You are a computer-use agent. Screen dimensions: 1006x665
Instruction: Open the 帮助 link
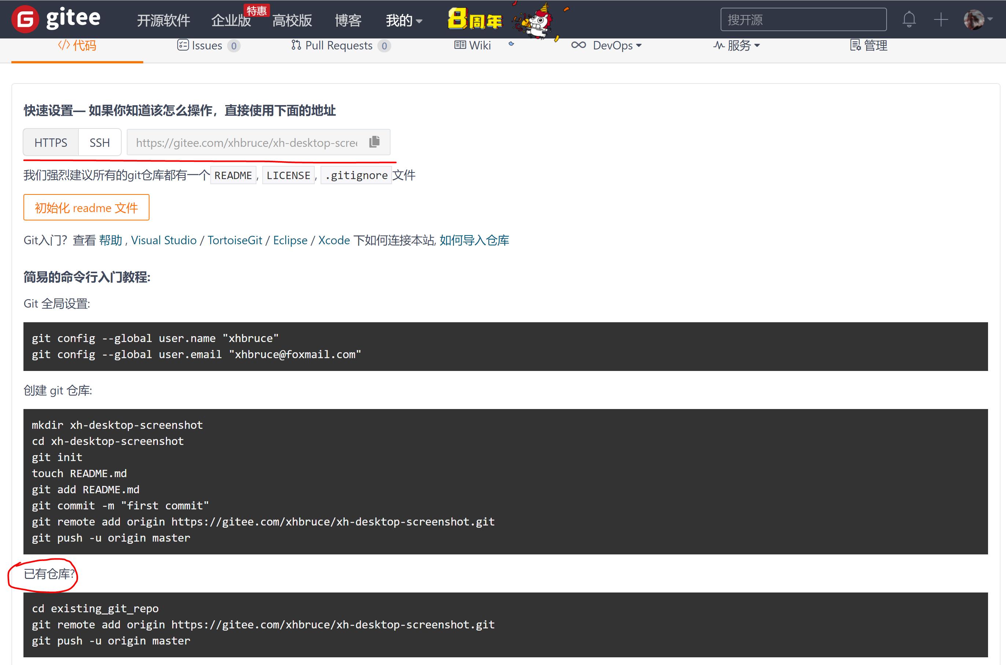pyautogui.click(x=110, y=241)
